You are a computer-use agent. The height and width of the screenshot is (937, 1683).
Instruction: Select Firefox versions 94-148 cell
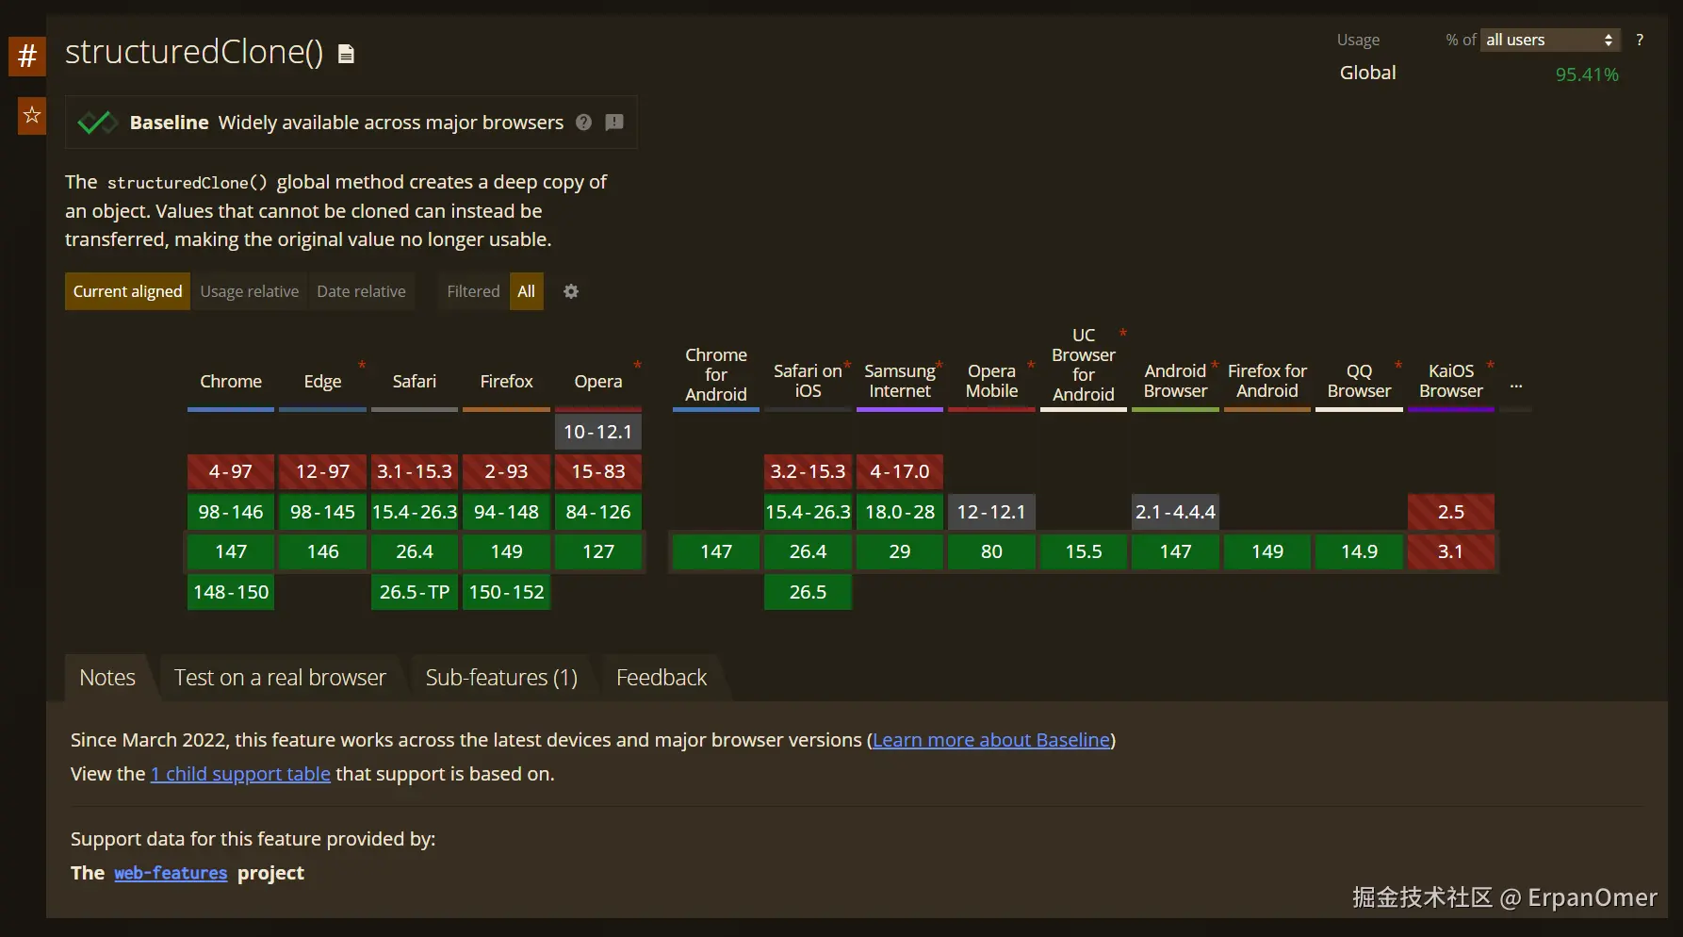click(x=506, y=512)
